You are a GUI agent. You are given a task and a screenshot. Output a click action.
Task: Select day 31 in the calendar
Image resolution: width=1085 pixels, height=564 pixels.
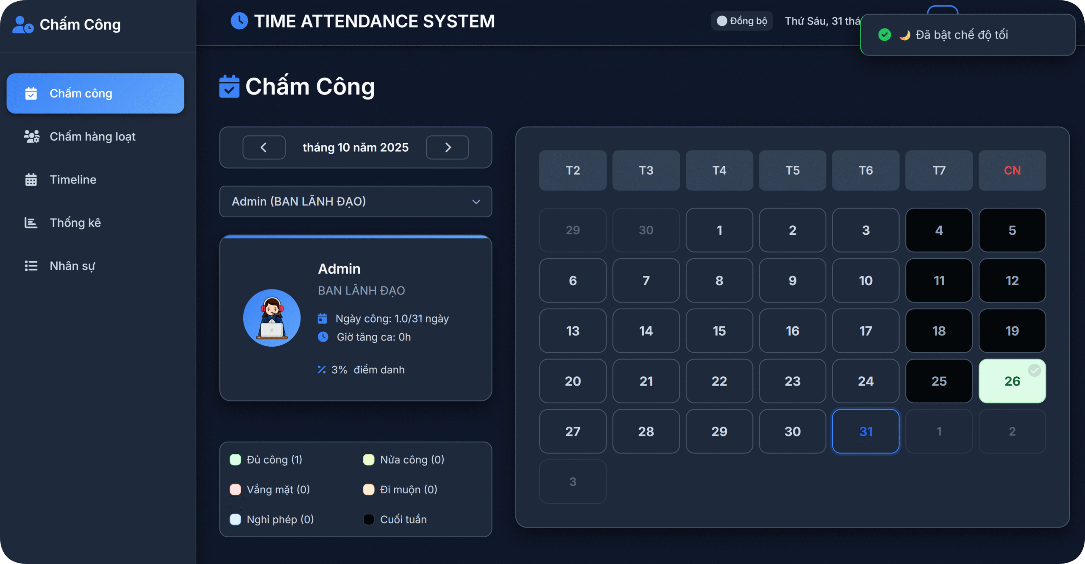pyautogui.click(x=865, y=431)
